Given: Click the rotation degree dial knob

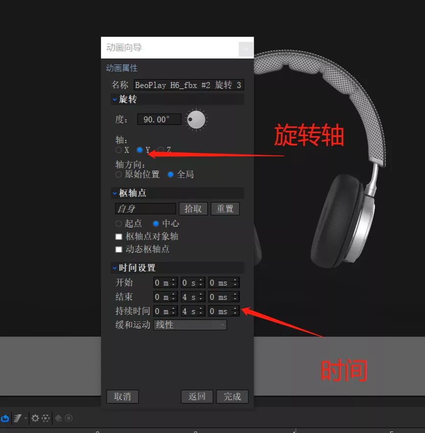Looking at the screenshot, I should [196, 120].
